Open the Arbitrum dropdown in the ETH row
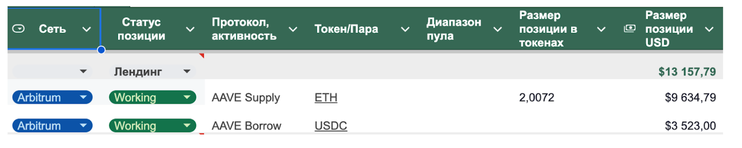Screen dimensions: 742x148 pyautogui.click(x=83, y=97)
